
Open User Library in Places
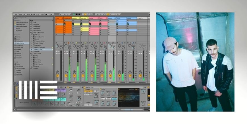[19, 66]
